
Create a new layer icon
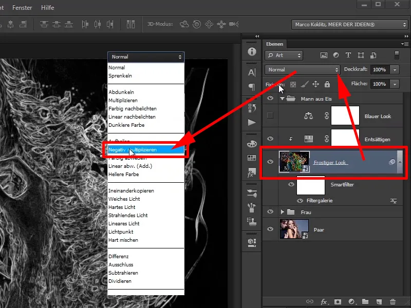pos(379,302)
